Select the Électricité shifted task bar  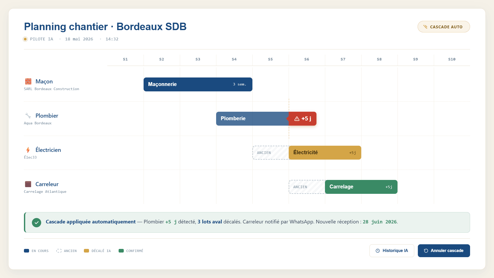click(325, 153)
